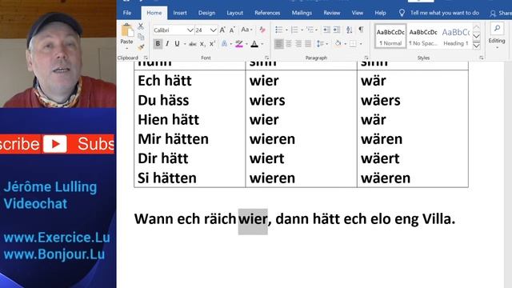Open the File tab
This screenshot has height=288, width=512.
click(127, 13)
